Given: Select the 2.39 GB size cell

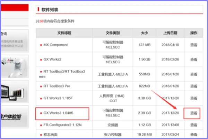Looking at the screenshot, I should [145, 113].
